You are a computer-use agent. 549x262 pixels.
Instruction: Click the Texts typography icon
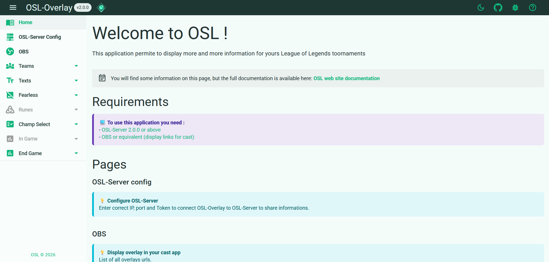pyautogui.click(x=10, y=80)
